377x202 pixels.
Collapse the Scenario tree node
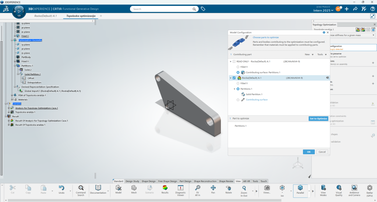click(6, 104)
